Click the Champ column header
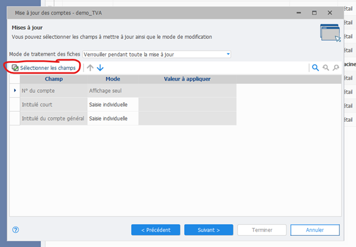 (54, 78)
